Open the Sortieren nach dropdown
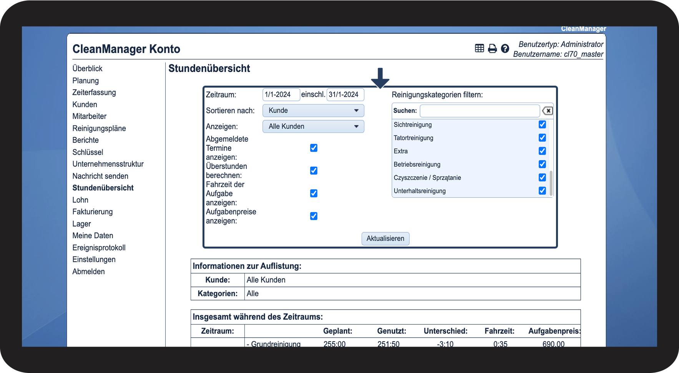Viewport: 679px width, 373px height. (x=313, y=111)
